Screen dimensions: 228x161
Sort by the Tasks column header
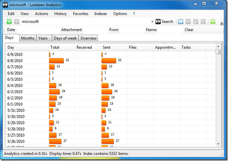click(x=193, y=48)
